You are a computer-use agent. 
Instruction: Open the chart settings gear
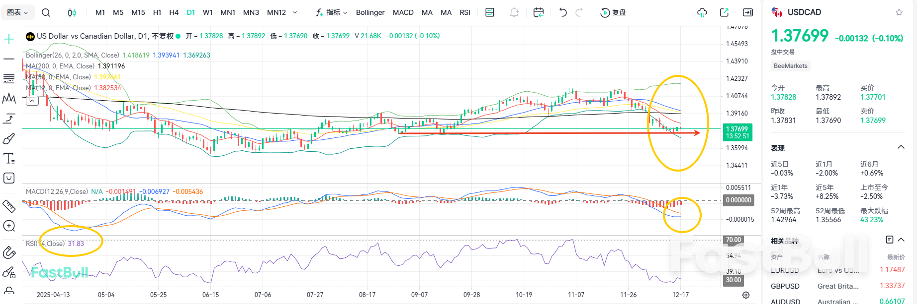[x=746, y=295]
